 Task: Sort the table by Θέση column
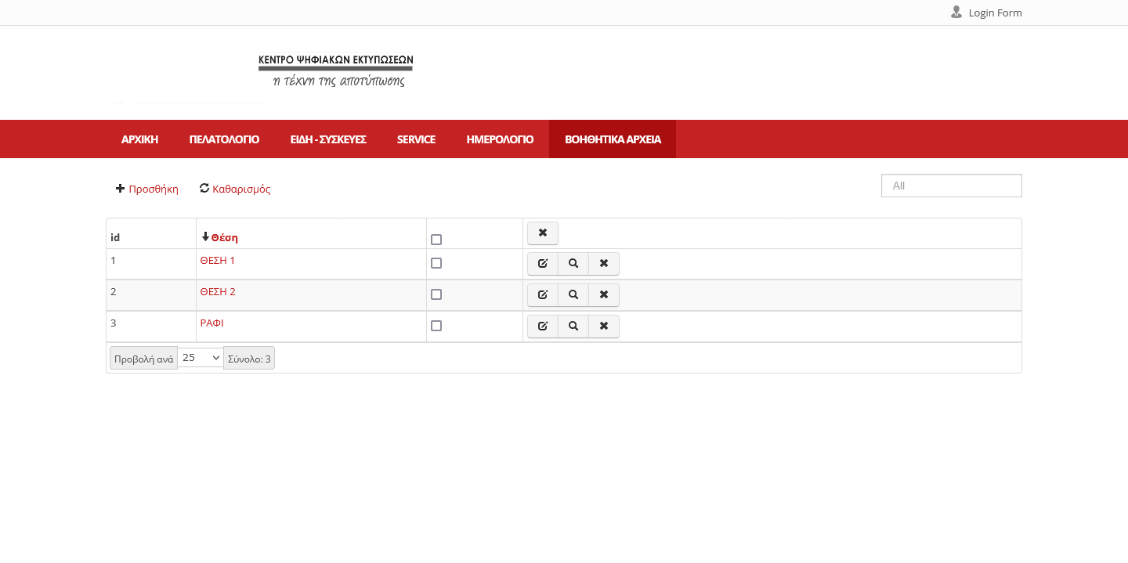(224, 238)
